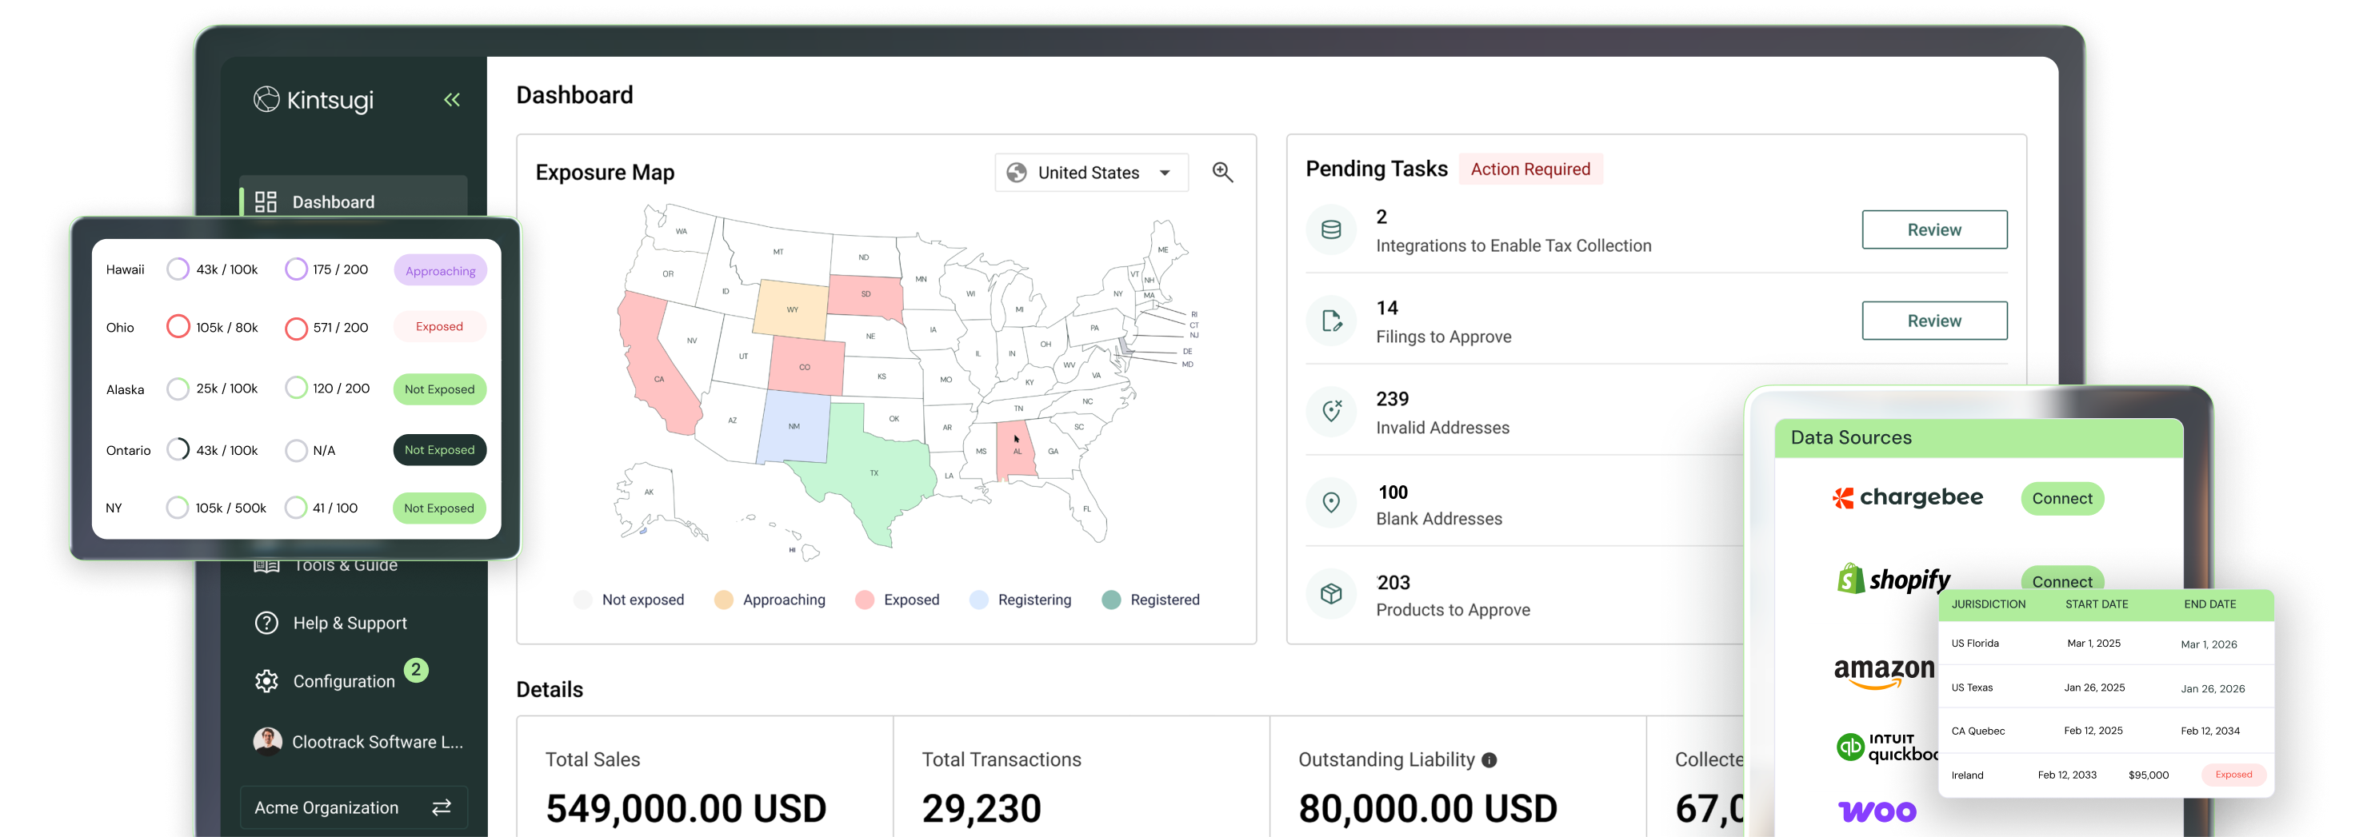Collapse the sidebar with double-chevron icon

coord(452,100)
